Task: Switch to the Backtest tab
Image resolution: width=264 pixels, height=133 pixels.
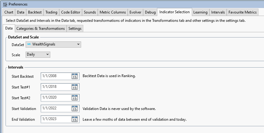Action: click(35, 12)
